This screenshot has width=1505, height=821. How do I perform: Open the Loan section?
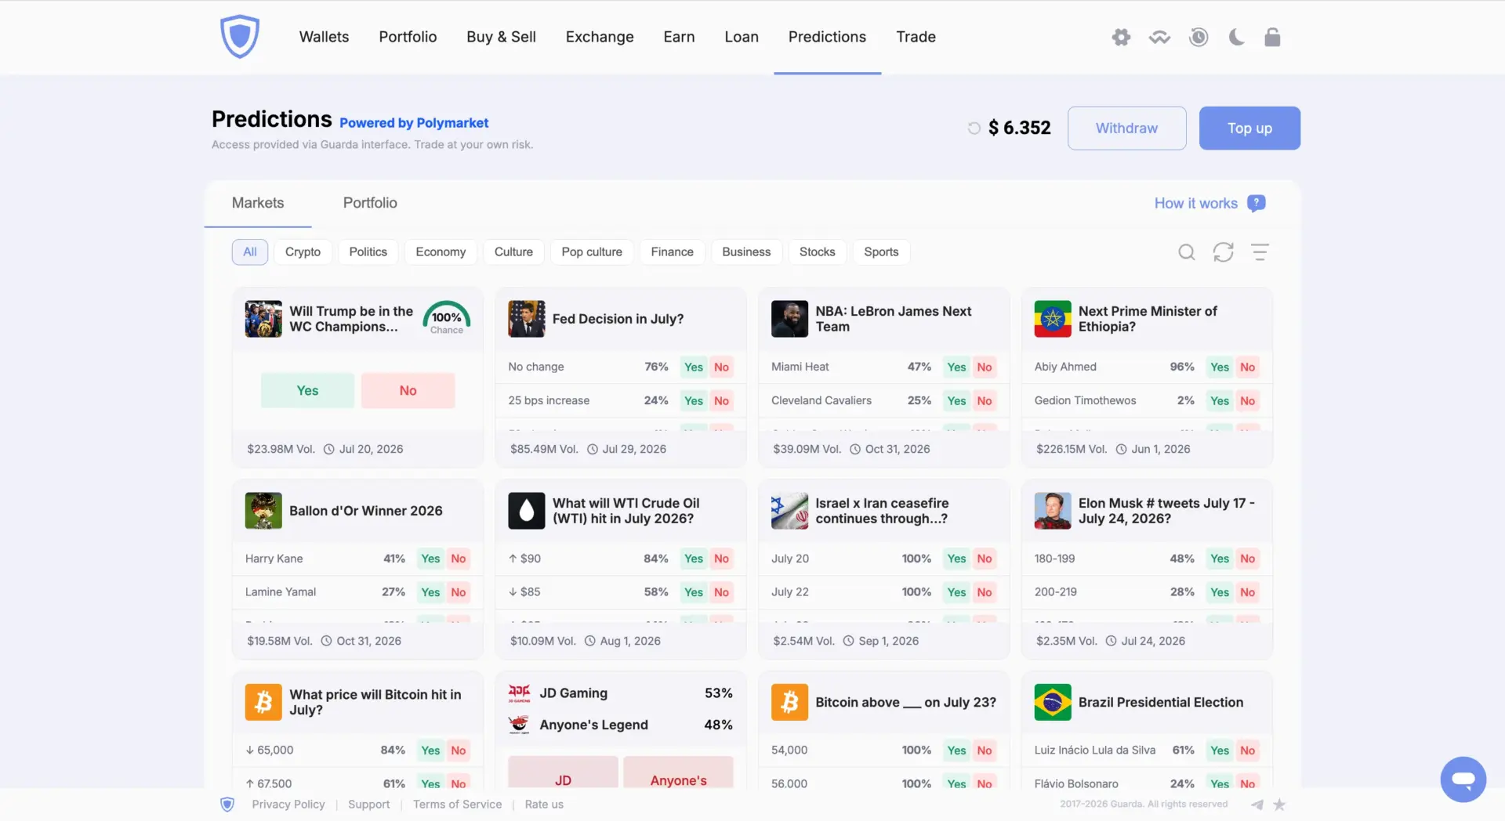pyautogui.click(x=742, y=37)
